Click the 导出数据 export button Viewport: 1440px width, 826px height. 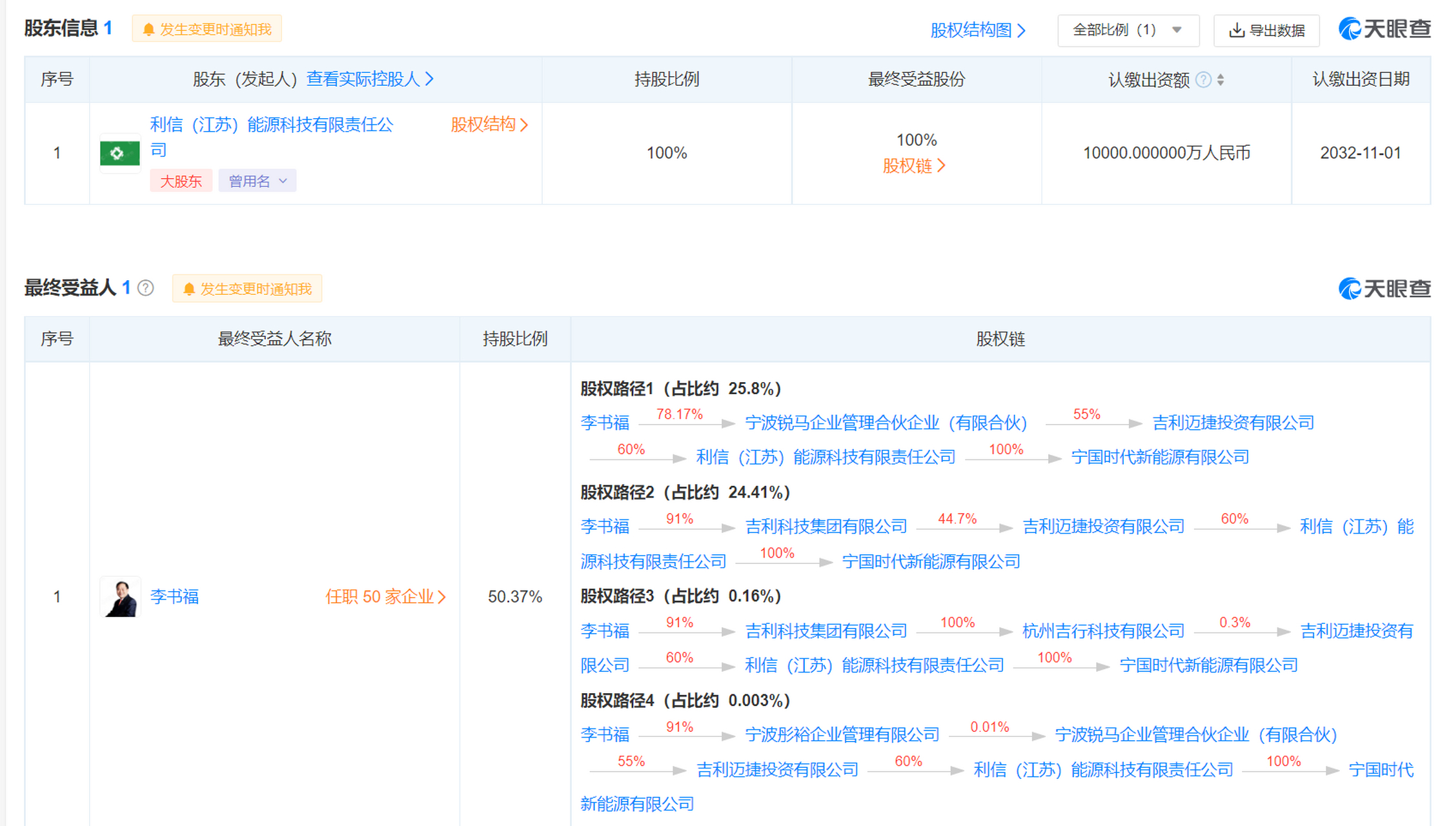click(1266, 30)
